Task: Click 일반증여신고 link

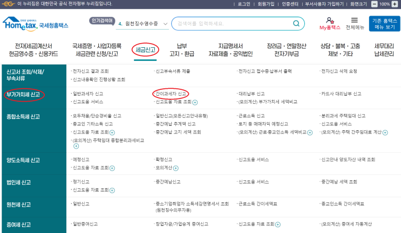Action: 85,224
